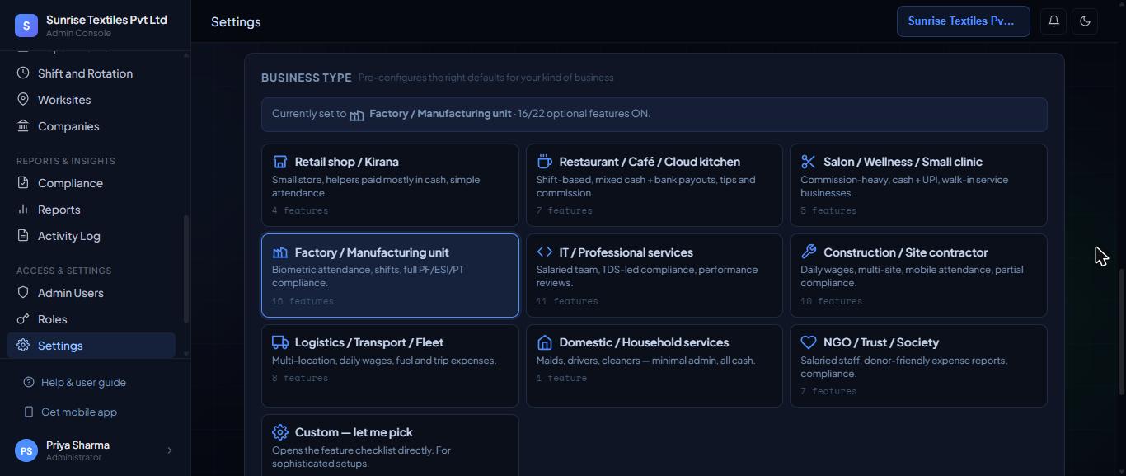Viewport: 1126px width, 476px height.
Task: Click the Companies building icon
Action: [23, 126]
